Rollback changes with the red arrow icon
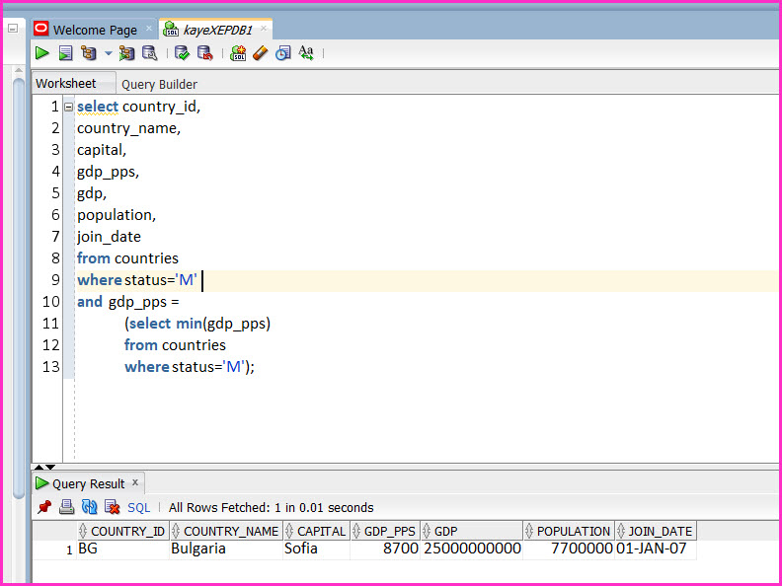The width and height of the screenshot is (782, 586). pyautogui.click(x=204, y=53)
